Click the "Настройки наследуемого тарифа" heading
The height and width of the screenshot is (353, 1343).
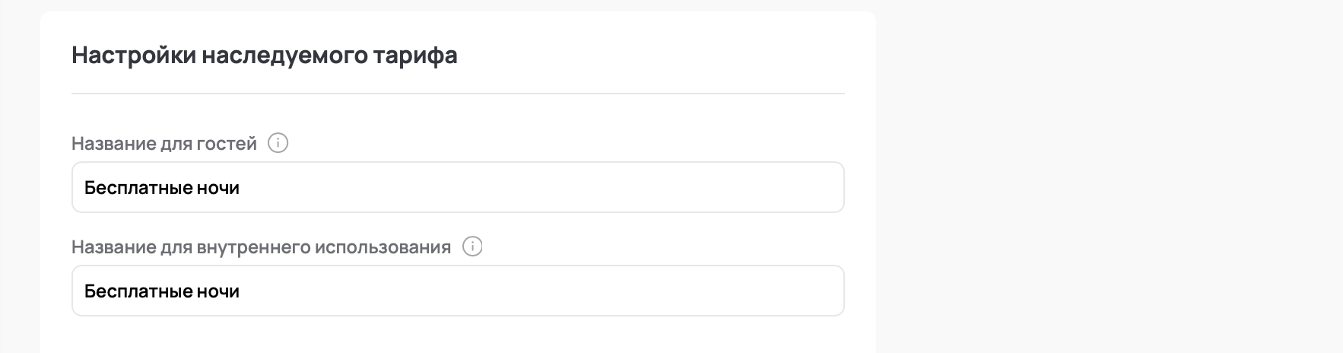pos(264,56)
